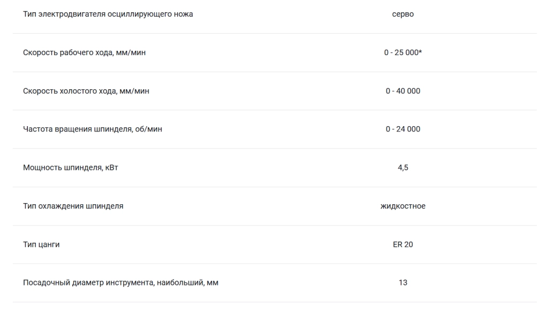The height and width of the screenshot is (309, 548).
Task: Select the '0 - 40 000' value
Action: [402, 91]
